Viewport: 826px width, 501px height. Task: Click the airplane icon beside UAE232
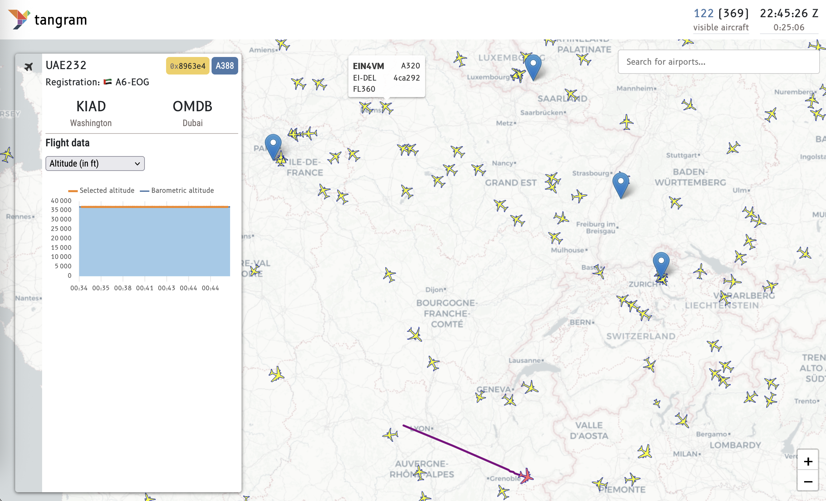tap(29, 66)
